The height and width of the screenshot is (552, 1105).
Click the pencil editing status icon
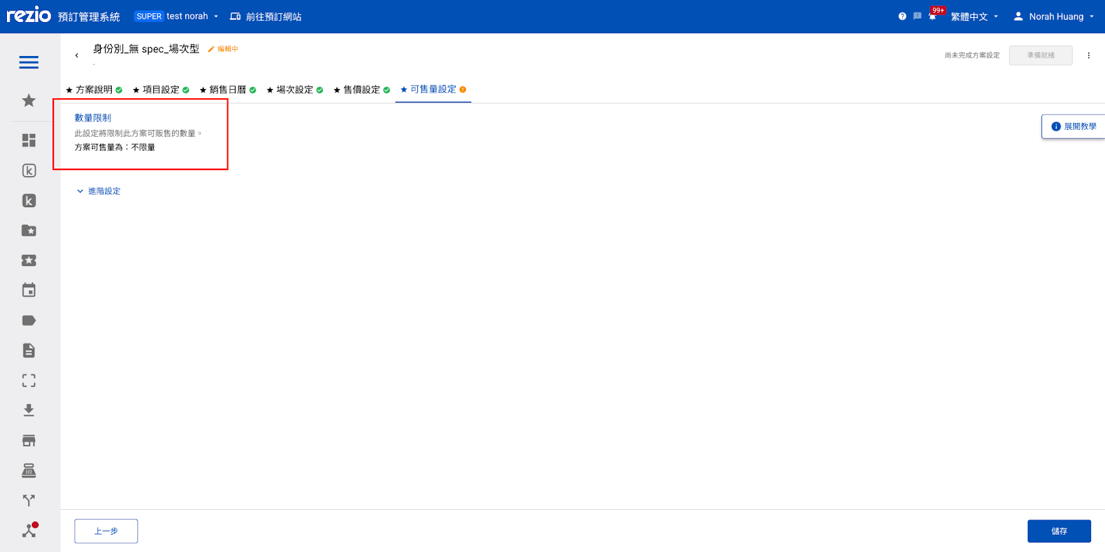211,49
